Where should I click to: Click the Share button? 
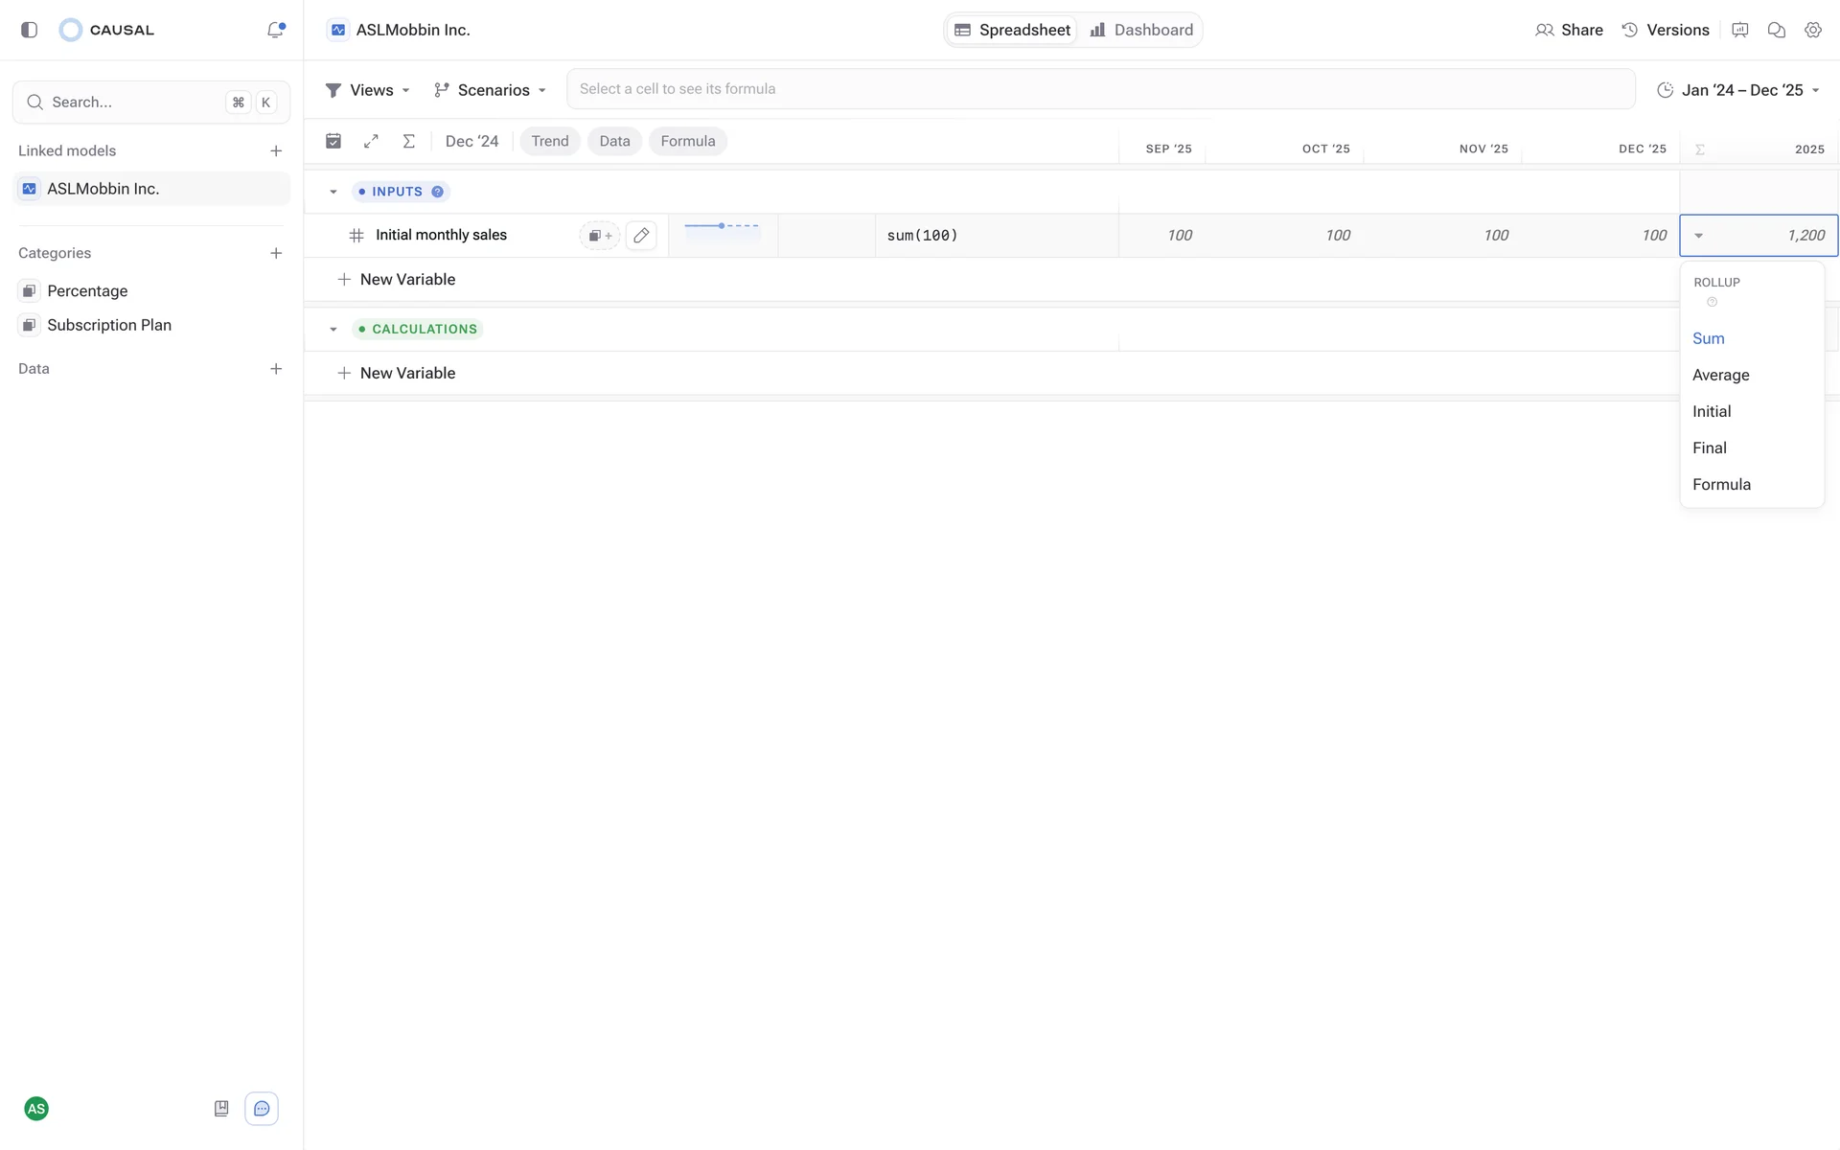pos(1569,30)
